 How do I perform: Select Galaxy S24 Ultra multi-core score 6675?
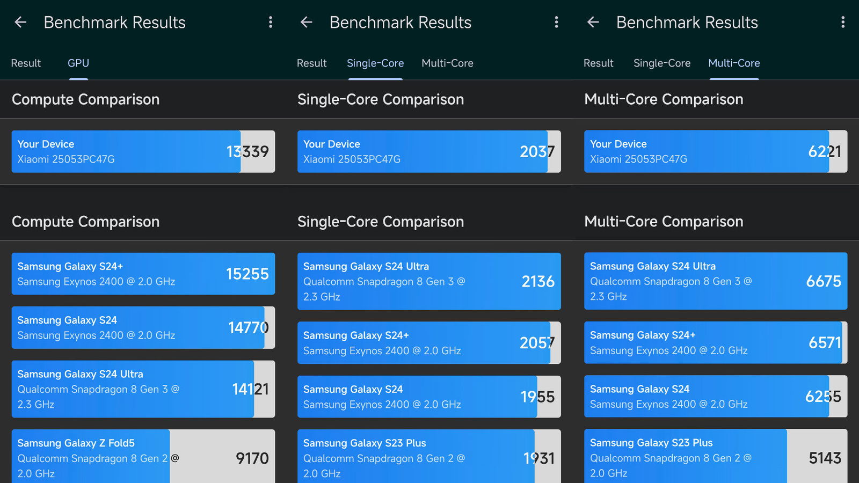click(716, 281)
